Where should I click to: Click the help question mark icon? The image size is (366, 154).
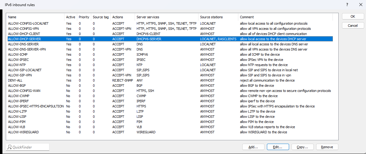347,5
